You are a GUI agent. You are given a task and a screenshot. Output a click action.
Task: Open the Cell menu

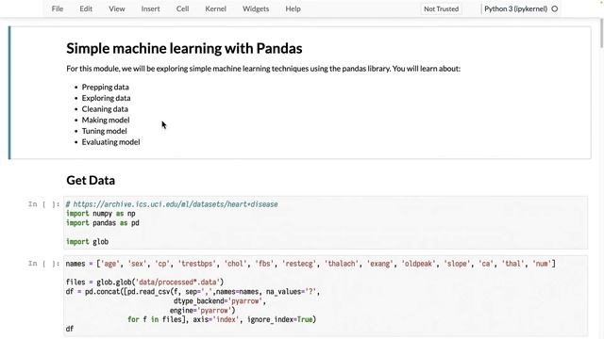coord(182,8)
